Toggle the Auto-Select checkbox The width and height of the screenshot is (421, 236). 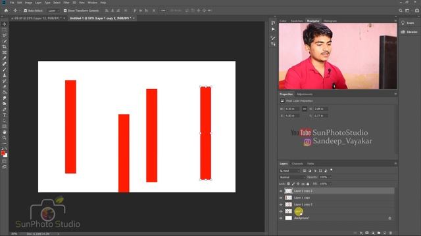26,10
